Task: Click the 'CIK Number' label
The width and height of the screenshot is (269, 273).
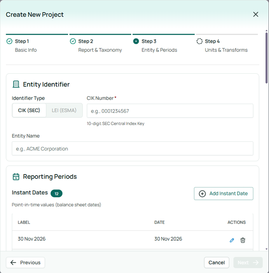Action: [x=100, y=98]
